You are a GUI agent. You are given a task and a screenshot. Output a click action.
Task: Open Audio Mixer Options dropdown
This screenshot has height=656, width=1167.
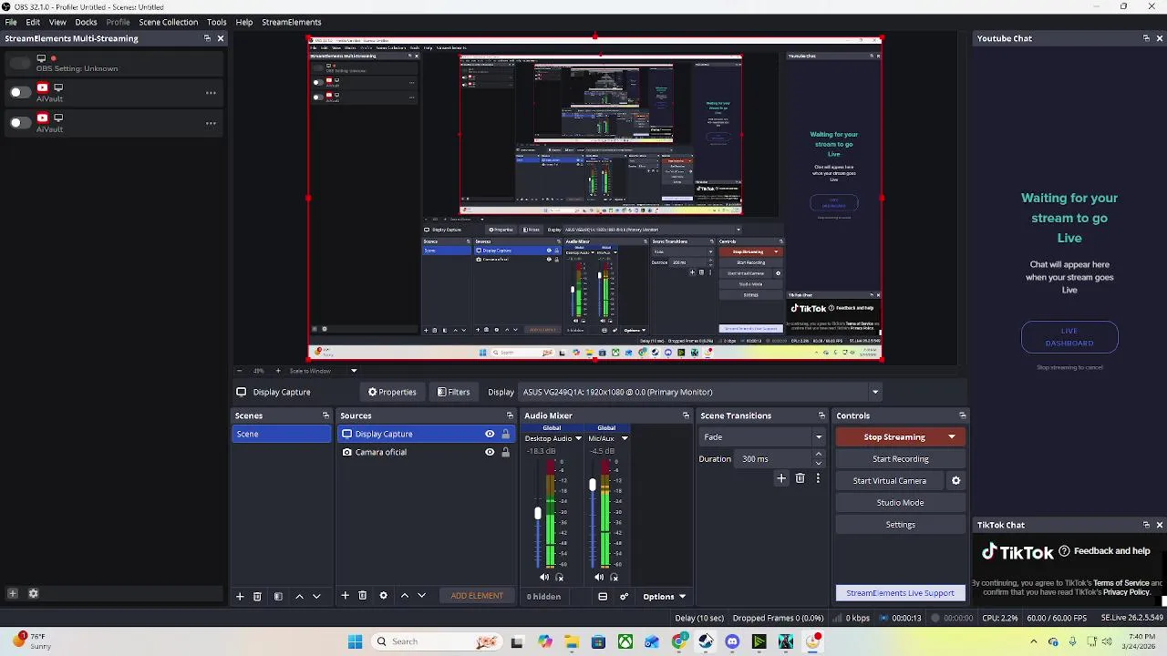tap(665, 597)
